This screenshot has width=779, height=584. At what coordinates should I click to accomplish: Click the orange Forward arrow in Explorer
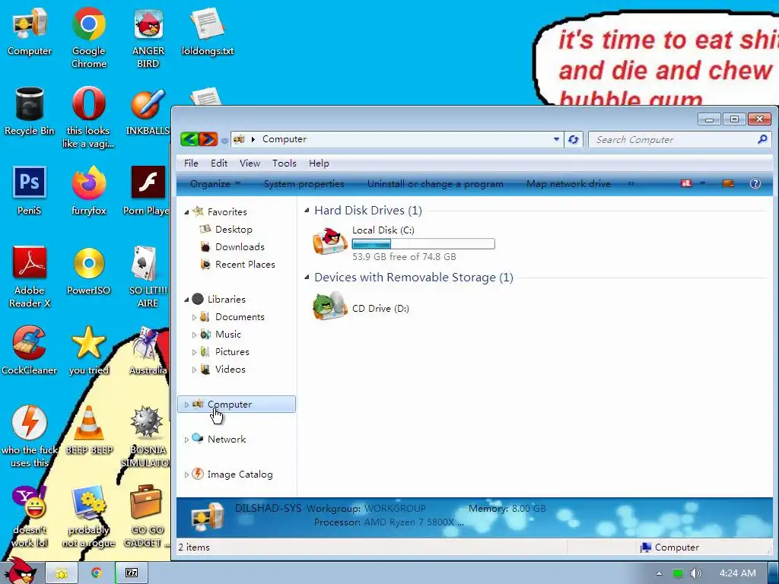click(208, 139)
